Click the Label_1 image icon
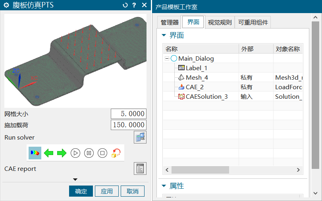 point(181,68)
